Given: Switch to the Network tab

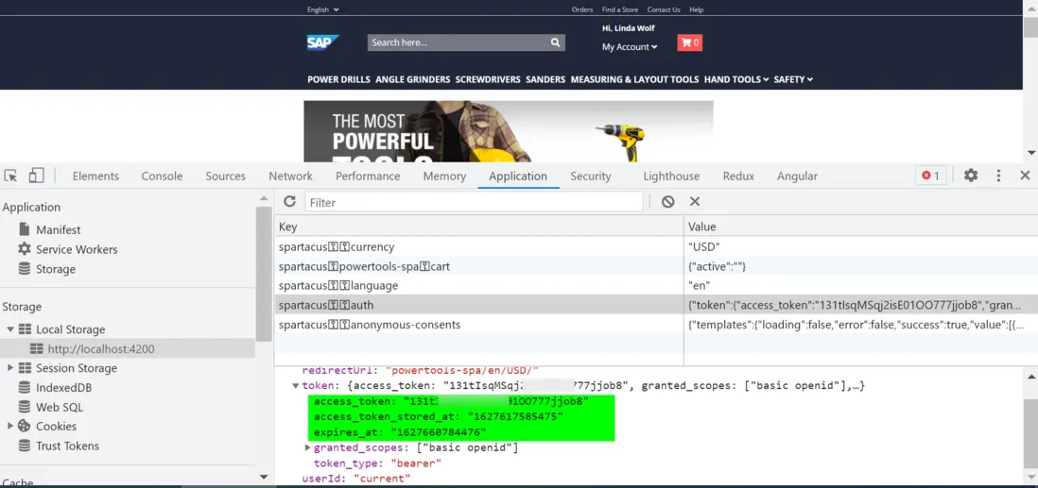Looking at the screenshot, I should pos(290,176).
